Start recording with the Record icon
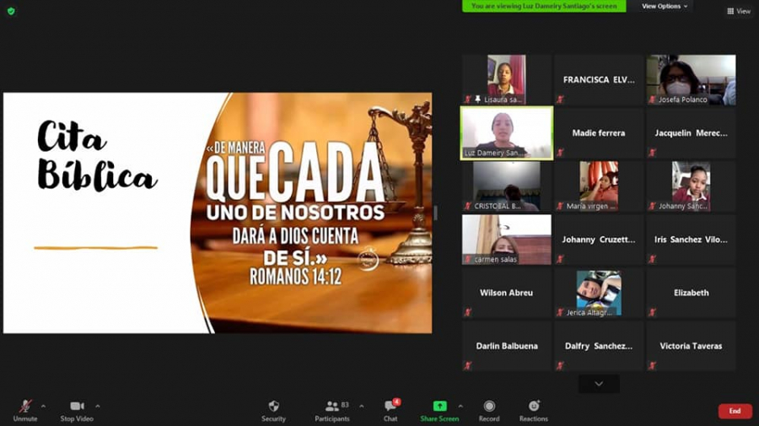The height and width of the screenshot is (426, 759). point(489,407)
